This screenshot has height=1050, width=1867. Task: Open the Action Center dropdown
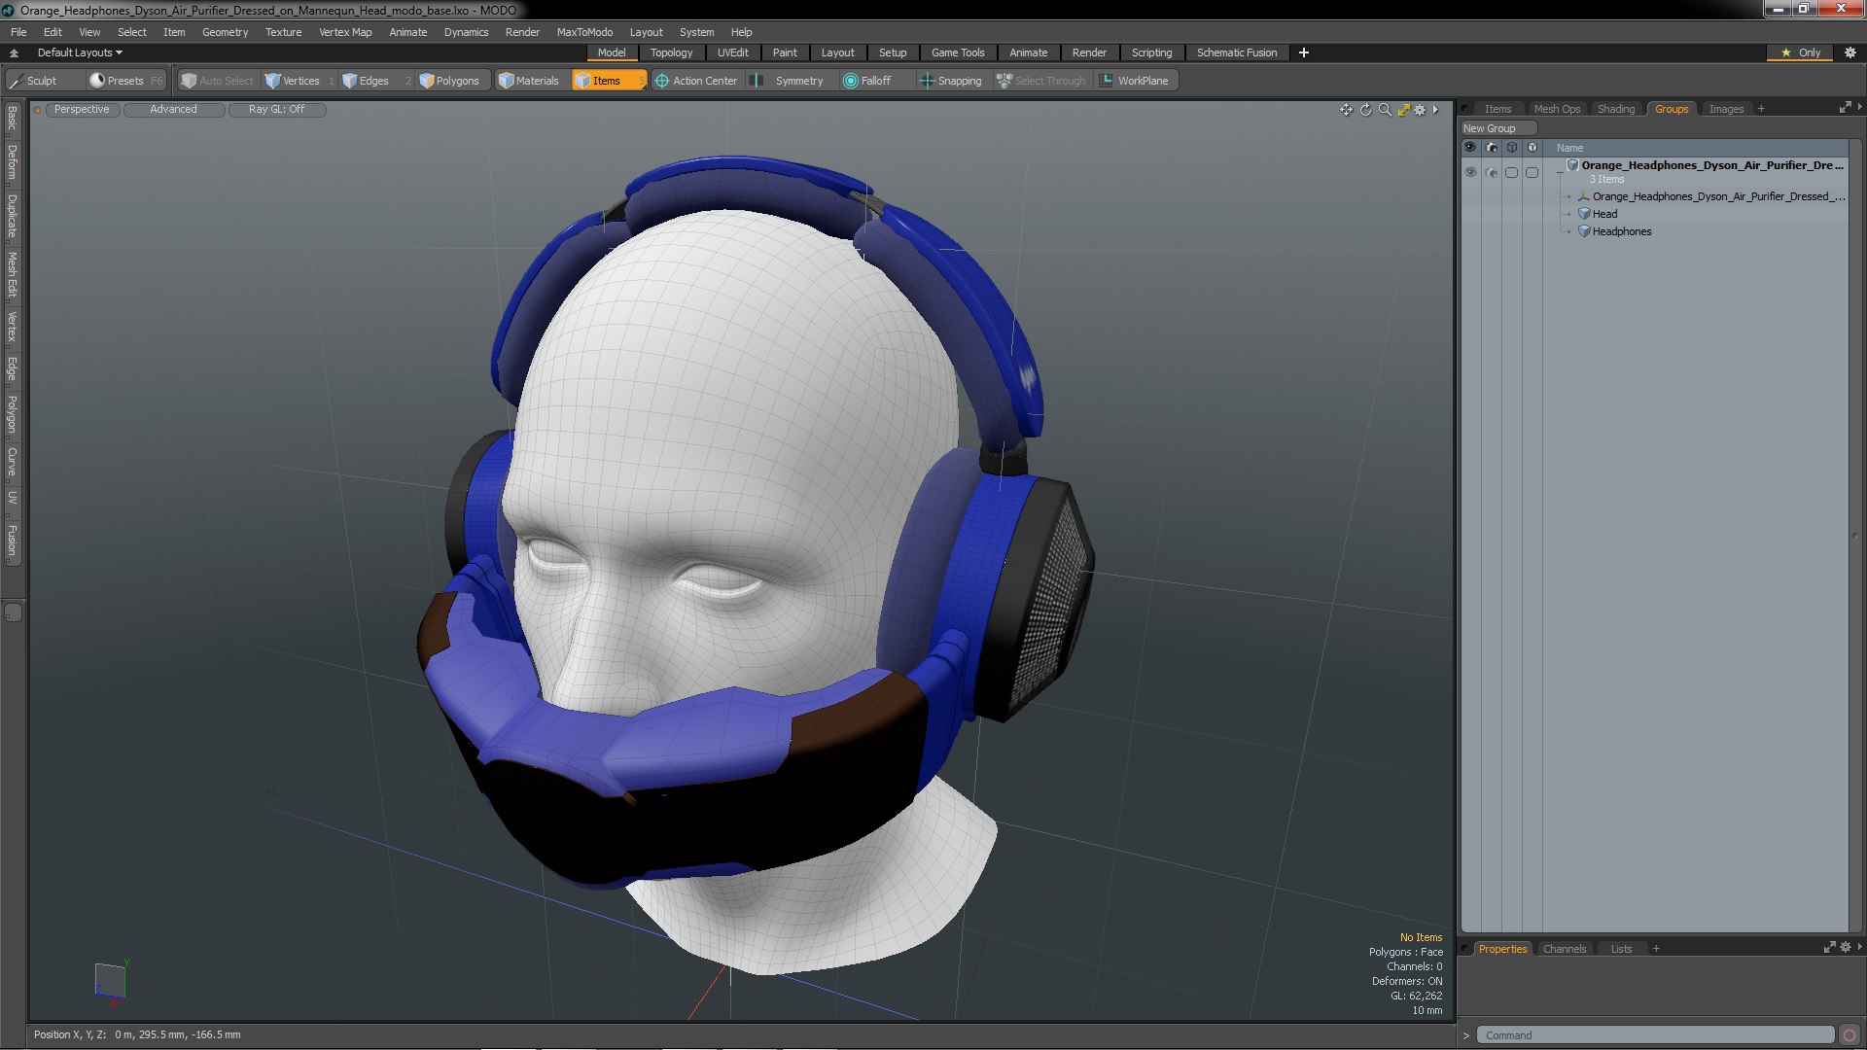pos(696,81)
